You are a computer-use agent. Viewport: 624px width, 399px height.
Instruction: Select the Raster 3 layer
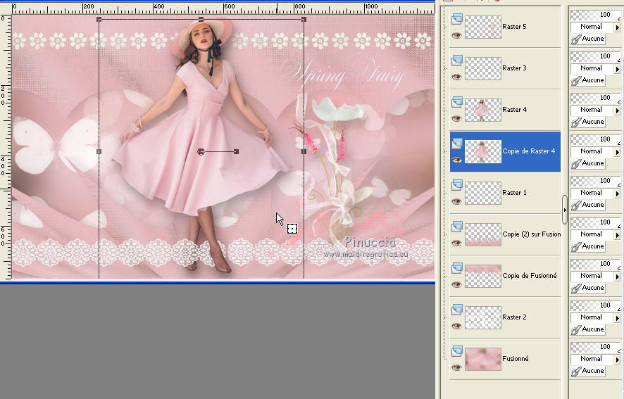pyautogui.click(x=513, y=68)
